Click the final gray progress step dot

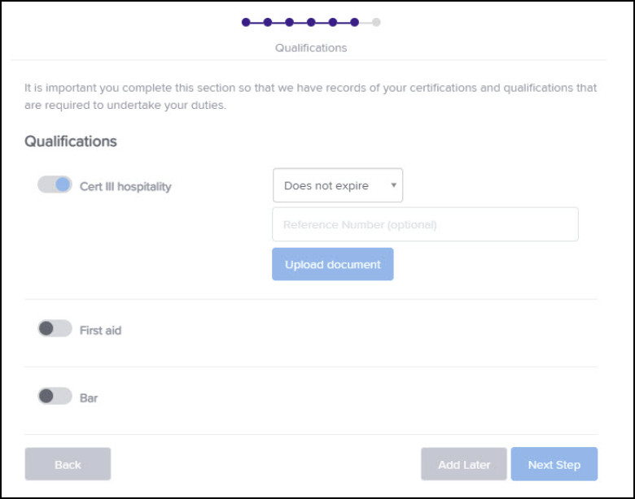(376, 22)
